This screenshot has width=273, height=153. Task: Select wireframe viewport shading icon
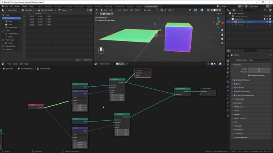(x=212, y=10)
